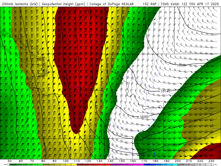Click the "250mb Isotachs (kts)" title text
Image resolution: width=221 pixels, height=166 pixels.
coord(20,4)
